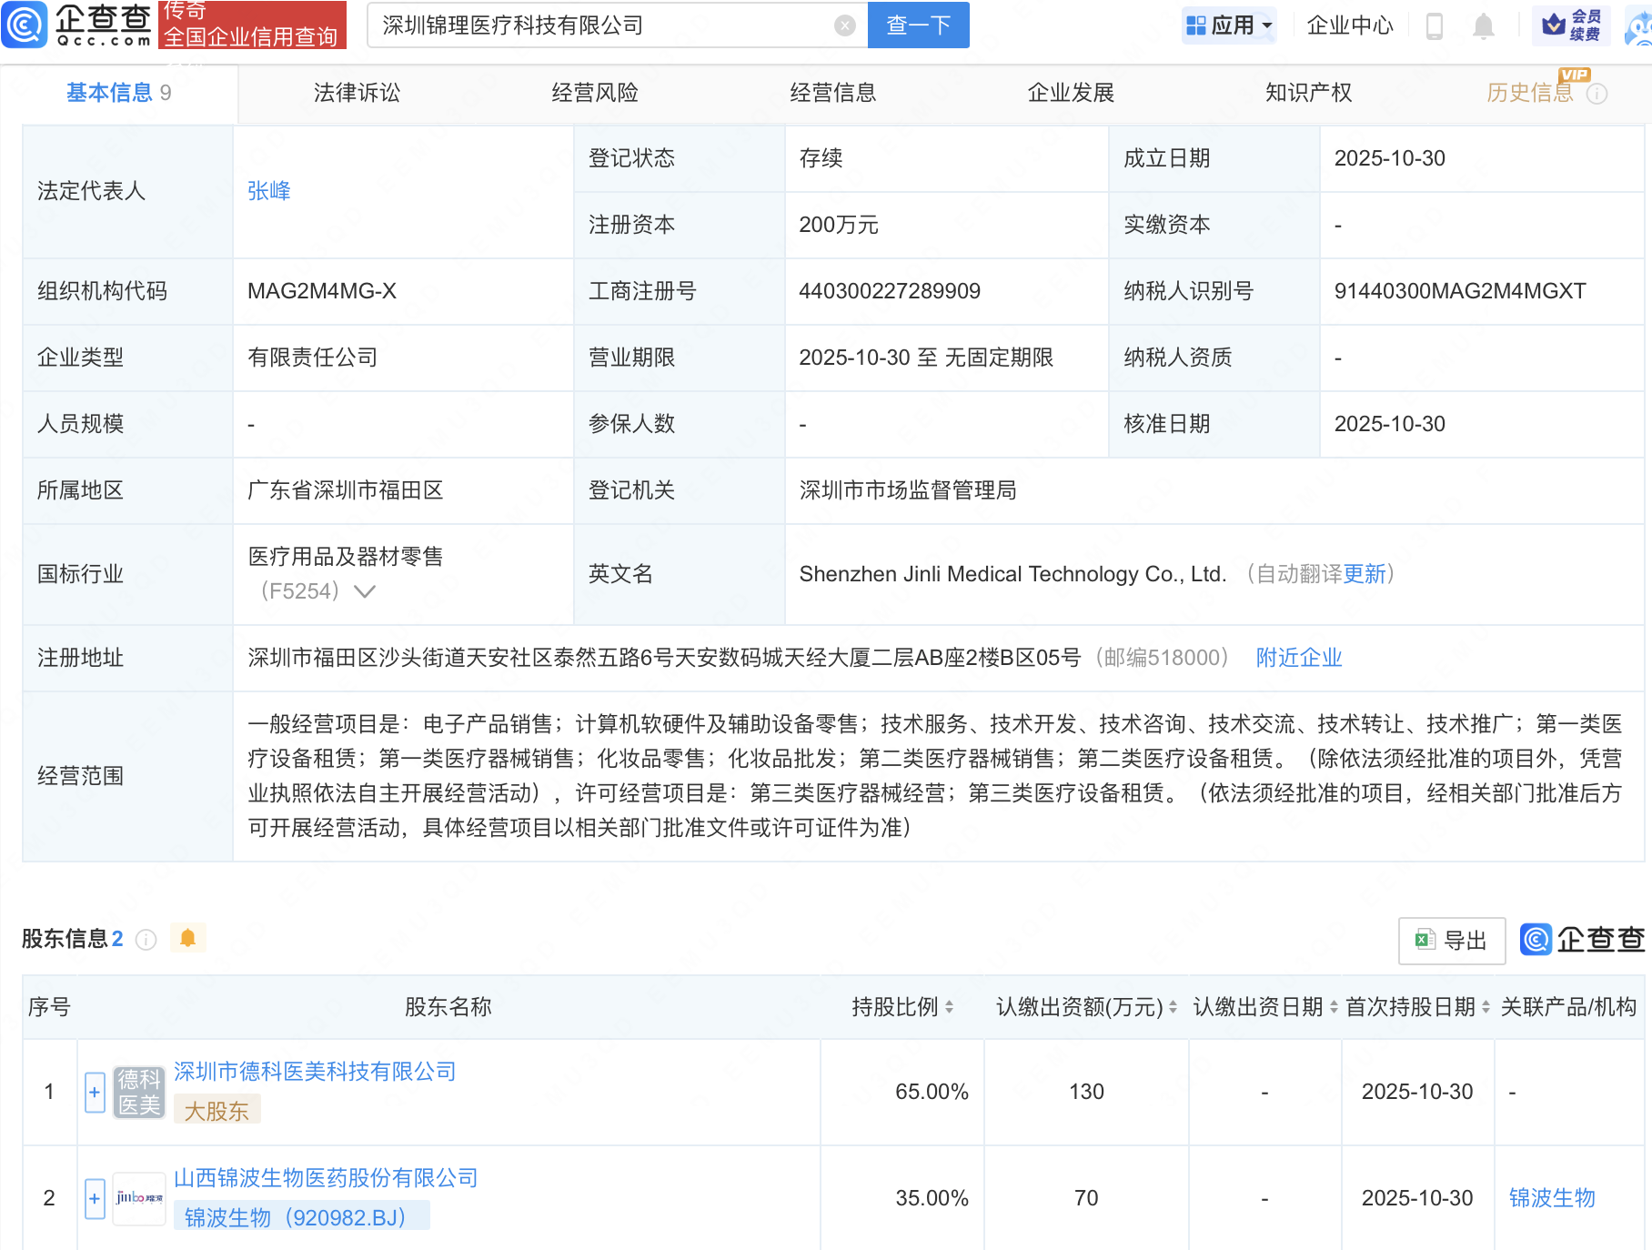Switch to the 知识产权 tab
Screen dimensions: 1652x1250
click(1307, 92)
